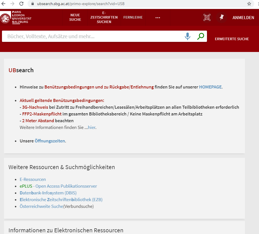Screen dimensions: 259x234
Task: Reload the page with refresh icon
Action: pos(21,4)
